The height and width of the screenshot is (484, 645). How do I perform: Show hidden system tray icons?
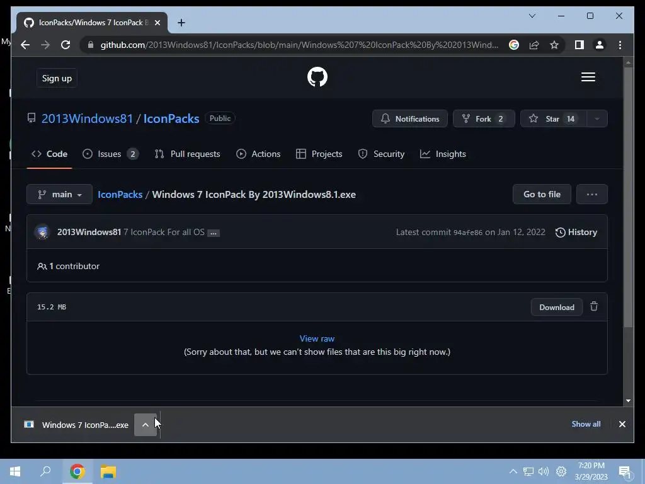pyautogui.click(x=513, y=471)
